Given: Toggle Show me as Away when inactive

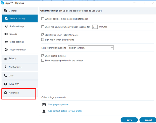Looking at the screenshot, I should point(43,27).
